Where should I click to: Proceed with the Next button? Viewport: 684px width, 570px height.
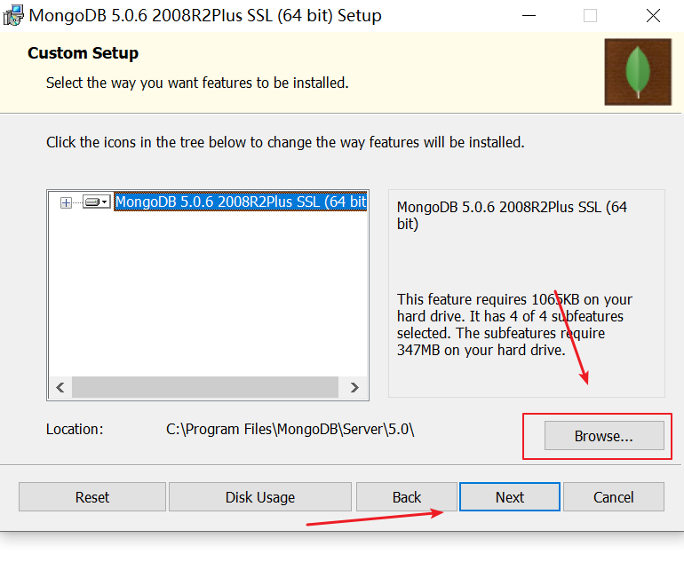coord(510,496)
